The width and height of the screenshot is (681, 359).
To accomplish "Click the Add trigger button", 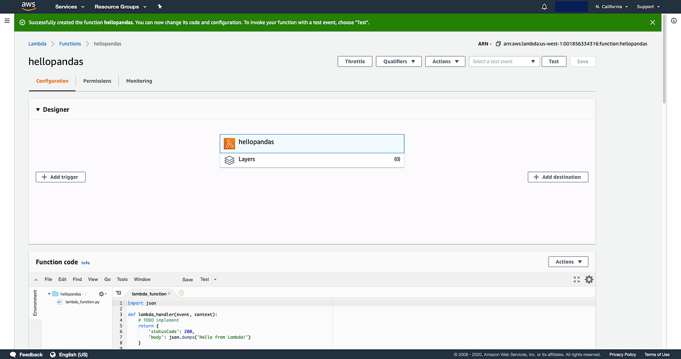I will coord(60,177).
